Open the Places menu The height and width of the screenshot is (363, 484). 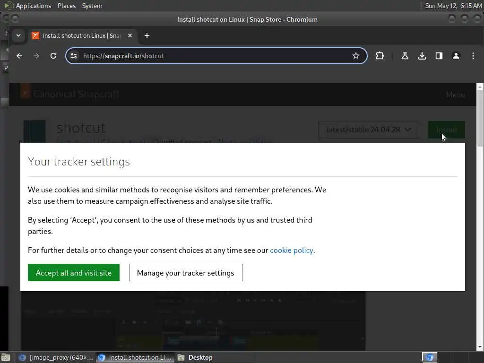tap(66, 6)
